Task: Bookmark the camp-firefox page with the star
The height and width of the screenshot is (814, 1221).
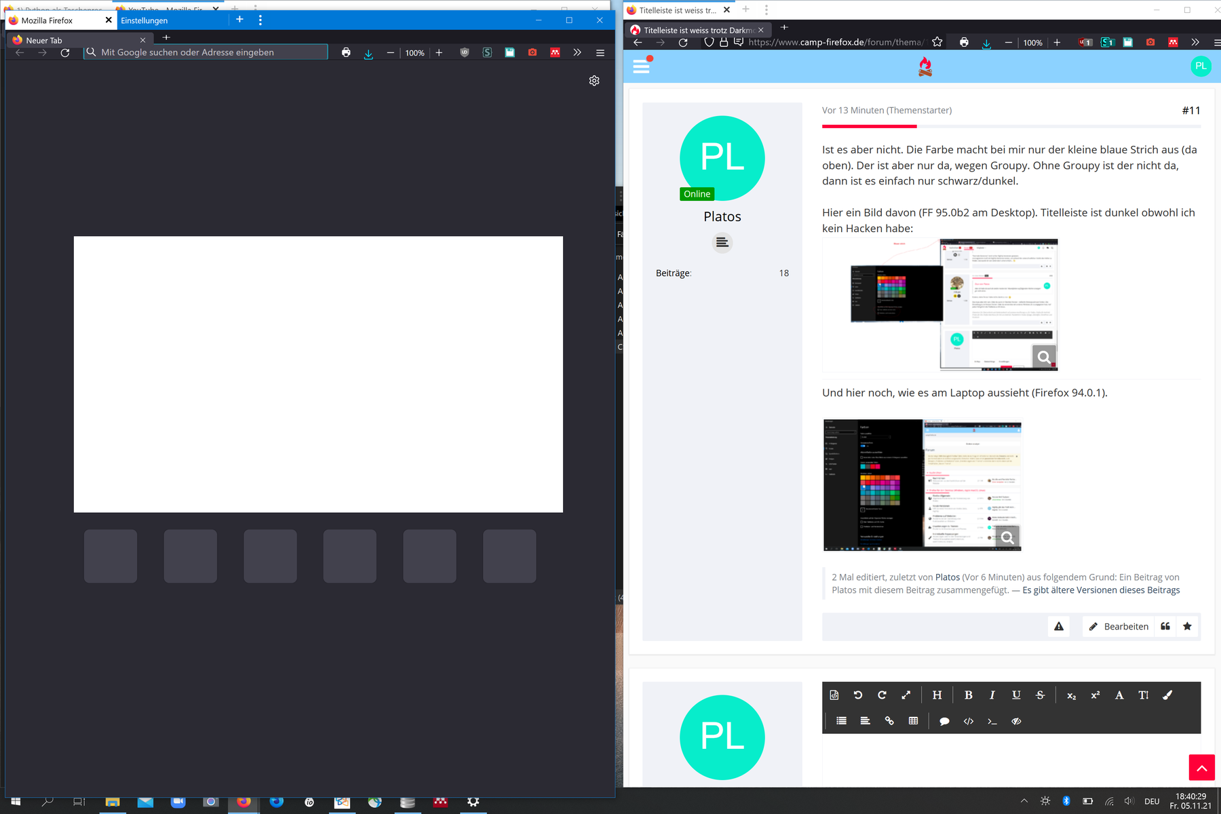Action: point(937,42)
